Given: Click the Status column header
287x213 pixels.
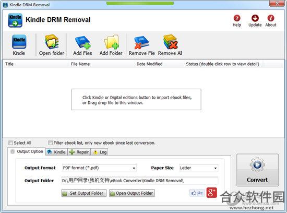Looking at the screenshot, I should pos(223,64).
